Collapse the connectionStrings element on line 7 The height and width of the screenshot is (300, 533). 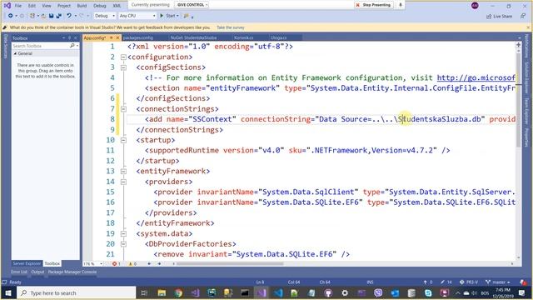123,109
